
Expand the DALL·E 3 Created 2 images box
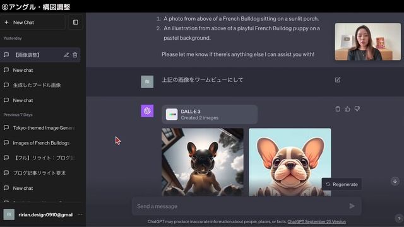[210, 115]
